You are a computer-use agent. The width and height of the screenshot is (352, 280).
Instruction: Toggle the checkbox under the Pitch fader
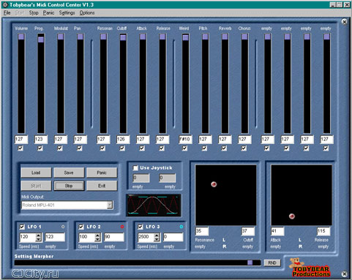(x=204, y=148)
